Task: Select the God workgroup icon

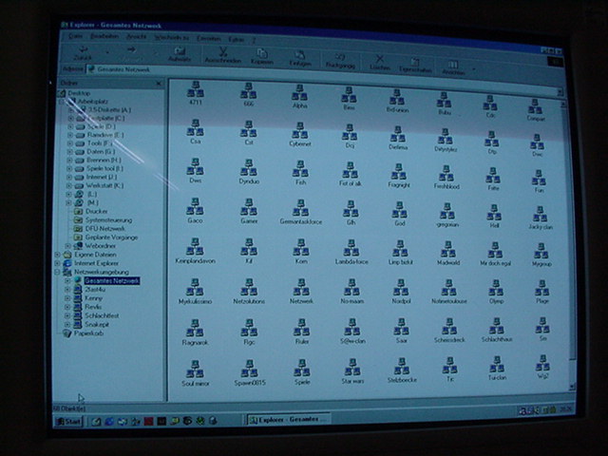Action: (x=399, y=214)
